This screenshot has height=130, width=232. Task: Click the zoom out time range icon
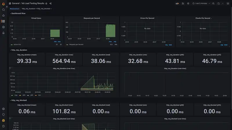click(x=213, y=3)
